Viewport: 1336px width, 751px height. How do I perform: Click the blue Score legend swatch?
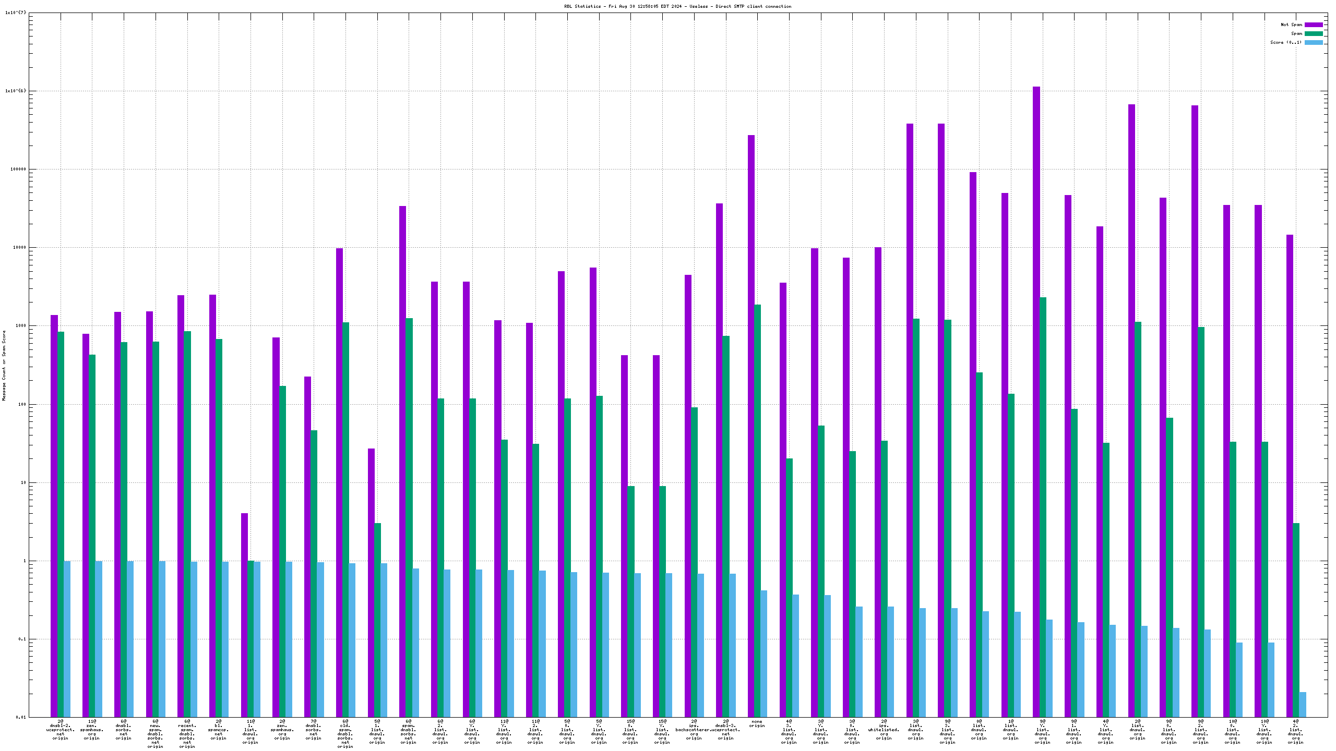coord(1314,42)
